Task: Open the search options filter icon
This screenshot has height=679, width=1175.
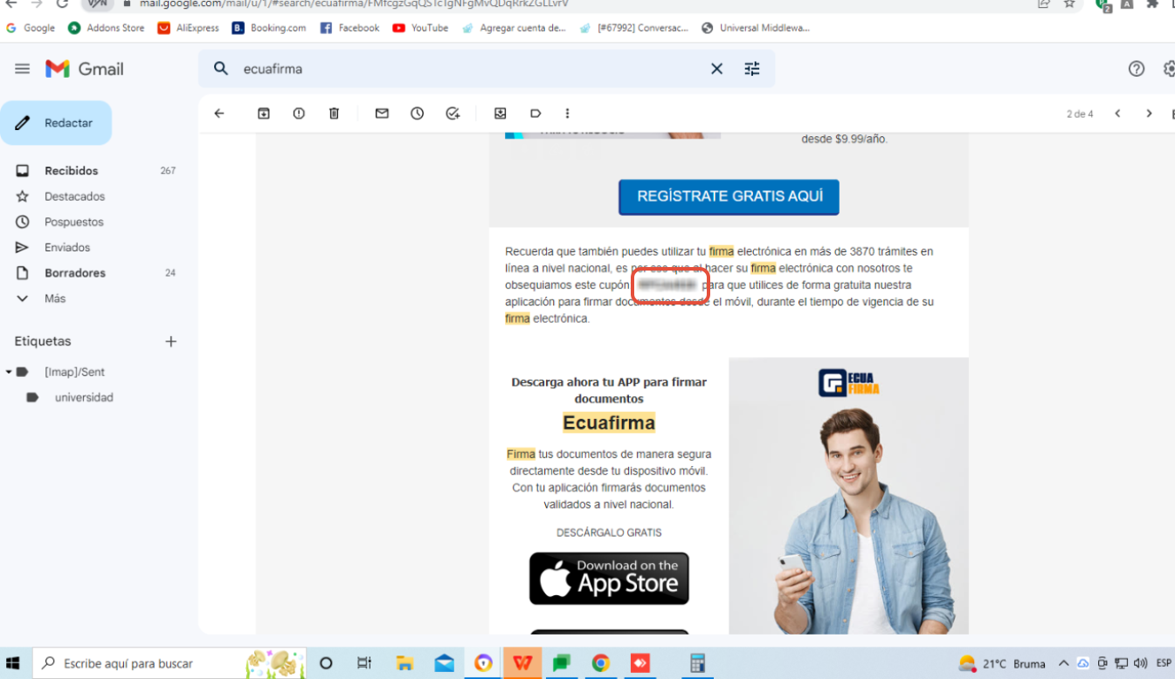Action: [x=752, y=69]
